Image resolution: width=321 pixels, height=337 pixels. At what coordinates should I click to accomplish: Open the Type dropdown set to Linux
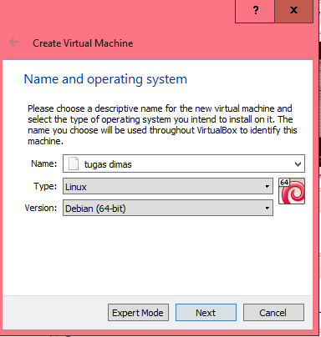pyautogui.click(x=168, y=186)
